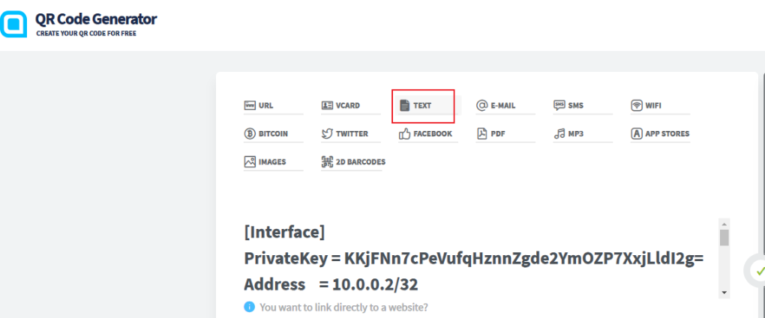Click the scroll up arrow in text box
The image size is (765, 318).
point(724,224)
